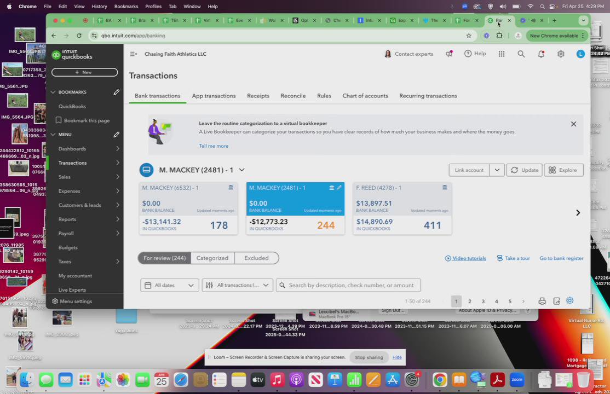
Task: Click the next bank accounts arrow
Action: tap(578, 213)
